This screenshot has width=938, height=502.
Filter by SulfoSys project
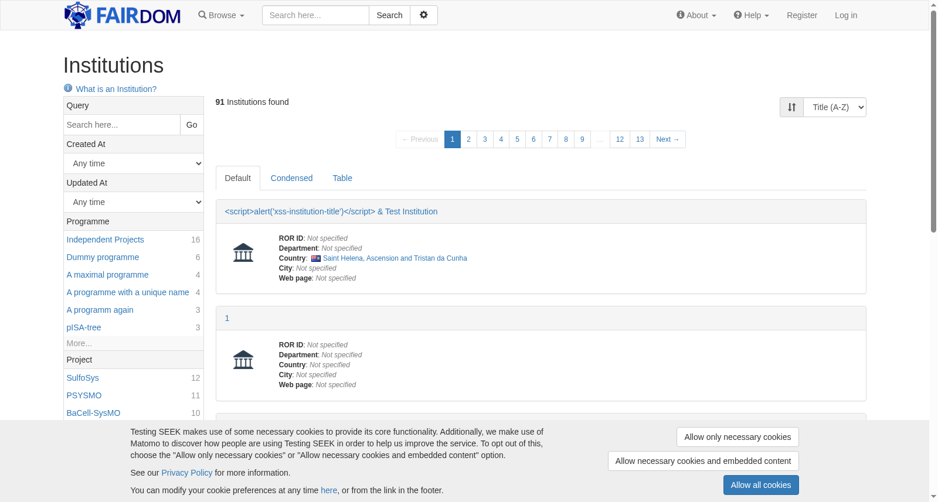pos(83,378)
